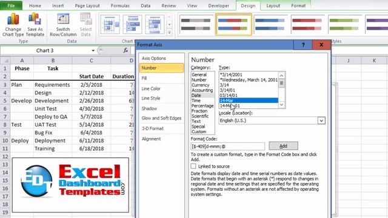Click the Format Code input field

pos(227,147)
